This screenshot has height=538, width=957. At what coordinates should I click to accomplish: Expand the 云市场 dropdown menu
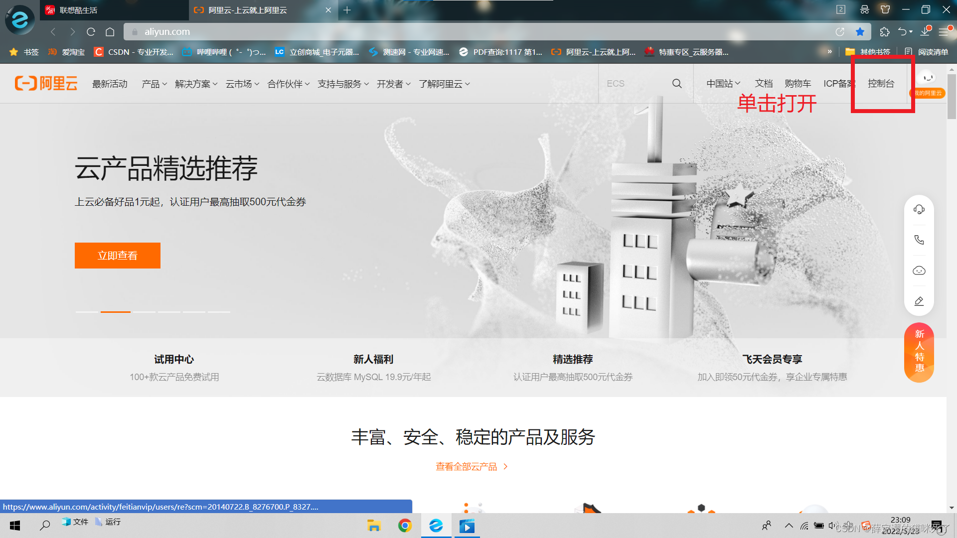point(242,84)
